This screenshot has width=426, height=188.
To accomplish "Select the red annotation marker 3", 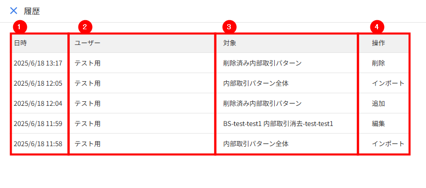I will click(229, 27).
